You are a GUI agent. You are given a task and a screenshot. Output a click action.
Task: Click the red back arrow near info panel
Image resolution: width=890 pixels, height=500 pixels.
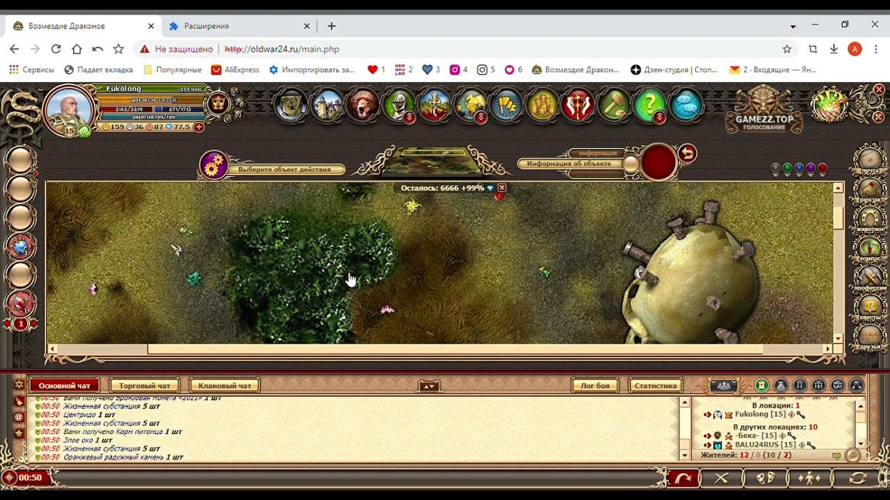click(x=687, y=153)
